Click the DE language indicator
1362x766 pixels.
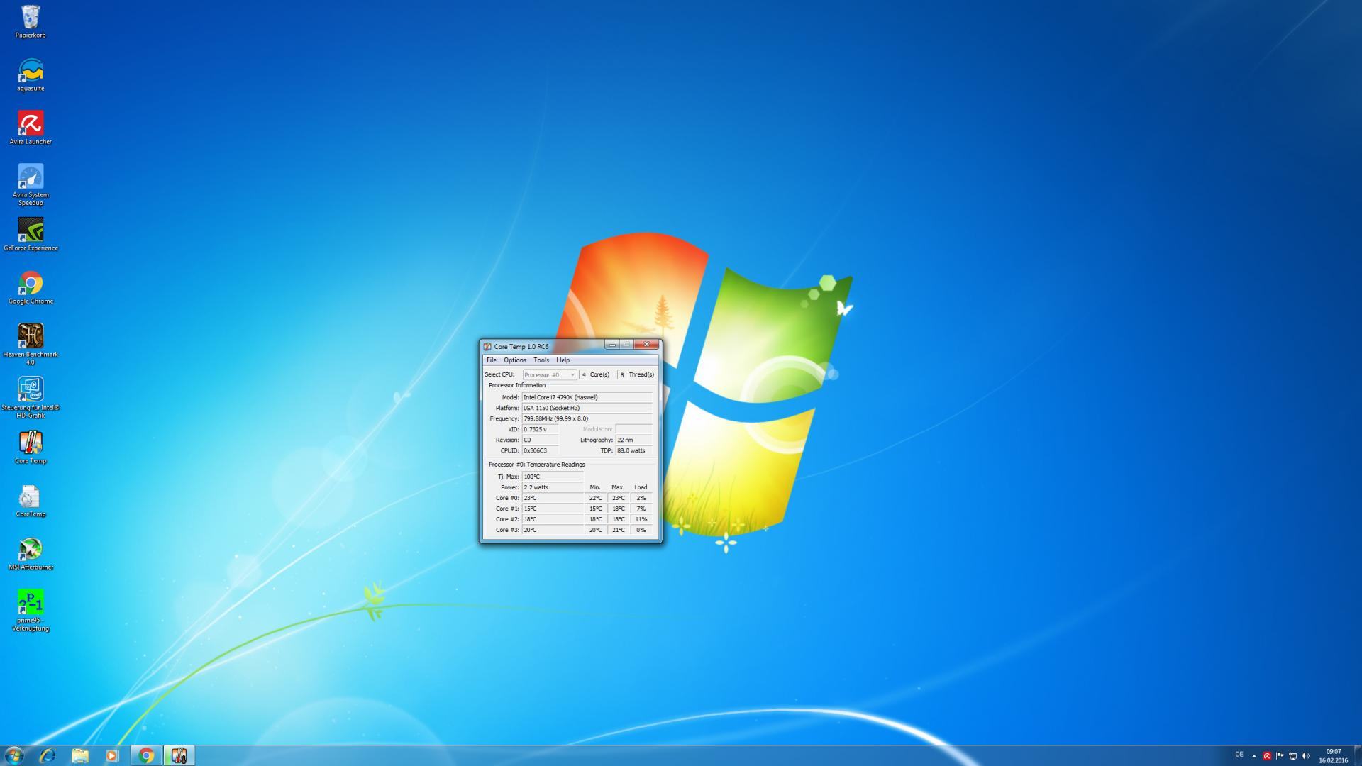coord(1239,755)
